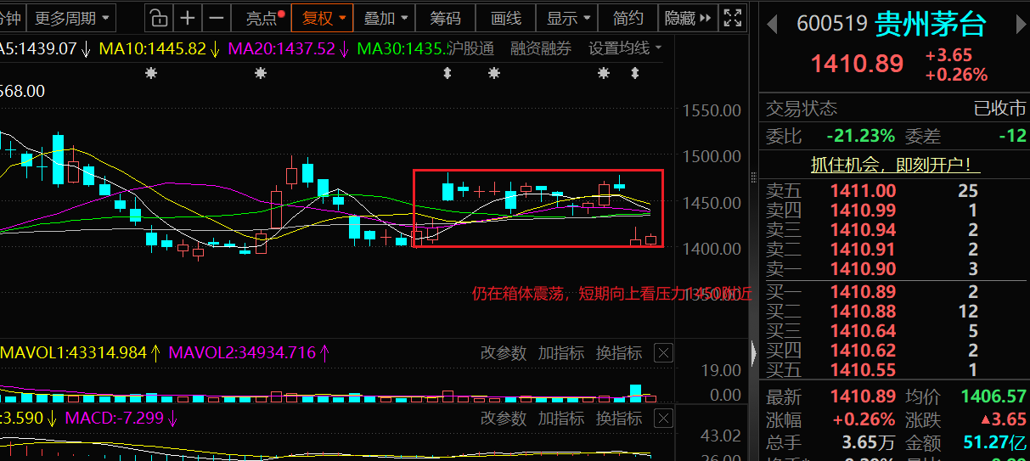Click the 买五 1410.55 order row
The image size is (1030, 461).
pyautogui.click(x=894, y=370)
